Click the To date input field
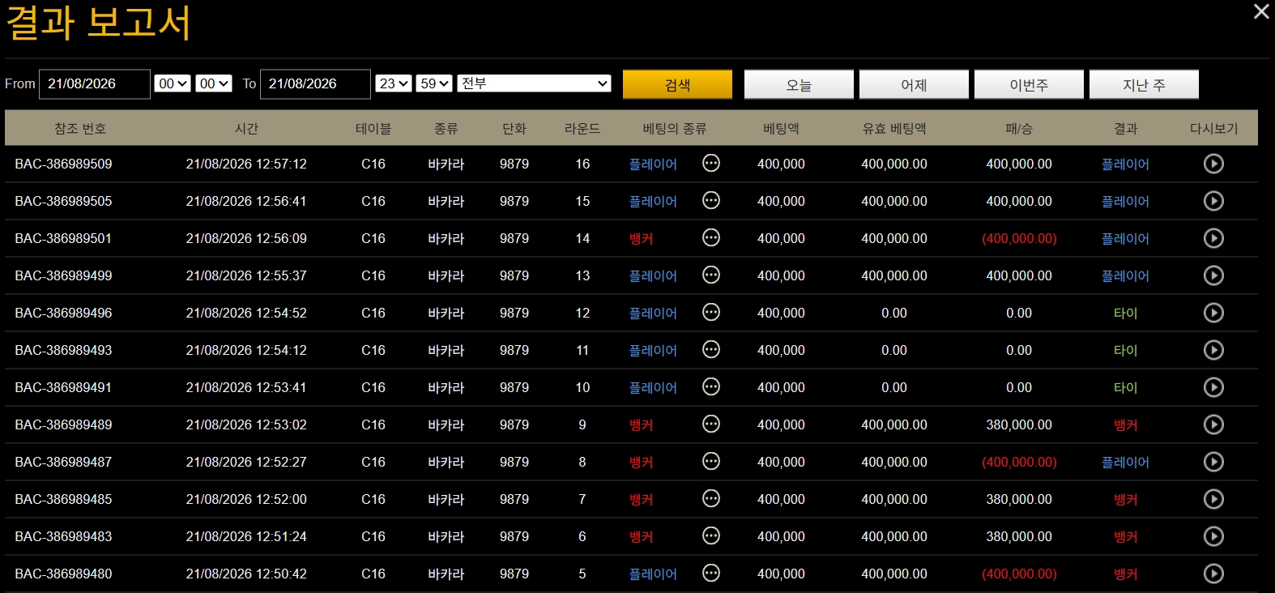 315,84
